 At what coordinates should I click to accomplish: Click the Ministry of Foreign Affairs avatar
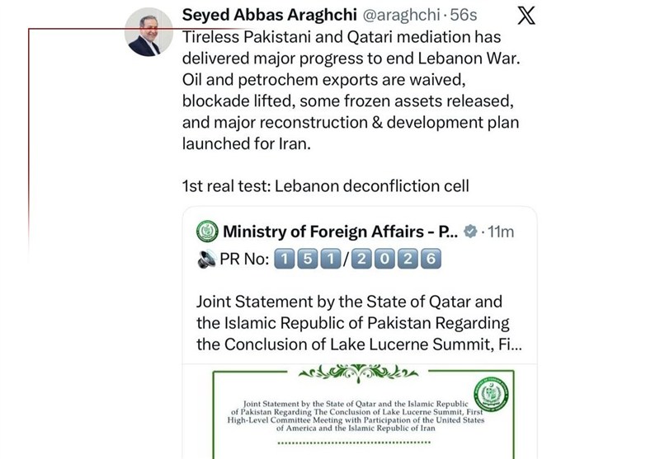(x=207, y=232)
